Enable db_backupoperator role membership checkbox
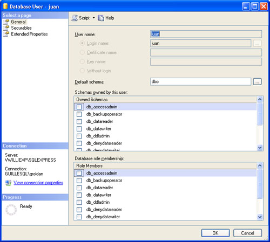 click(79, 181)
